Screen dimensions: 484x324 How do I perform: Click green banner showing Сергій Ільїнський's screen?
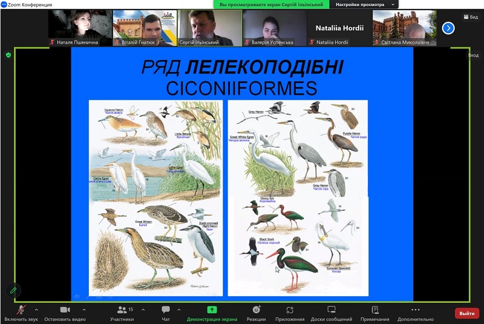(x=271, y=5)
